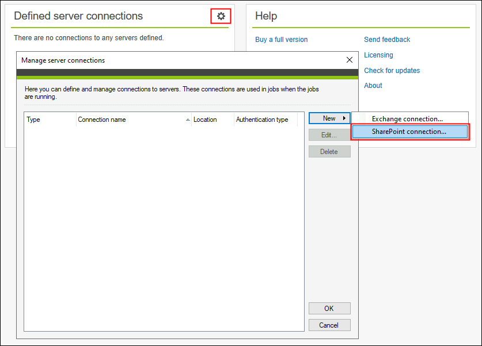Image resolution: width=482 pixels, height=346 pixels.
Task: Click the disabled Delete button
Action: (329, 152)
